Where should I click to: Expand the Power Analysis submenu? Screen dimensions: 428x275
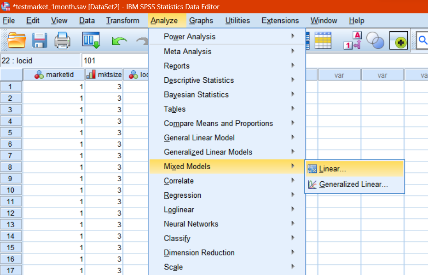pos(227,36)
